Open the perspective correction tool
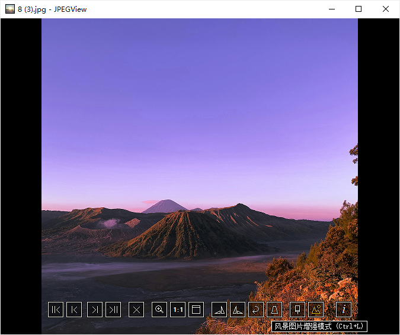 pyautogui.click(x=274, y=310)
